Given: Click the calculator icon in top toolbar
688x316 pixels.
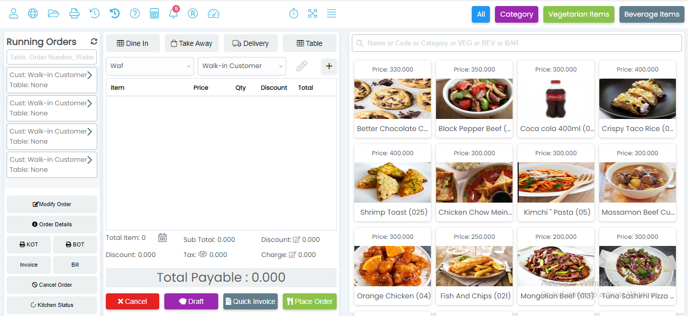Looking at the screenshot, I should click(155, 14).
